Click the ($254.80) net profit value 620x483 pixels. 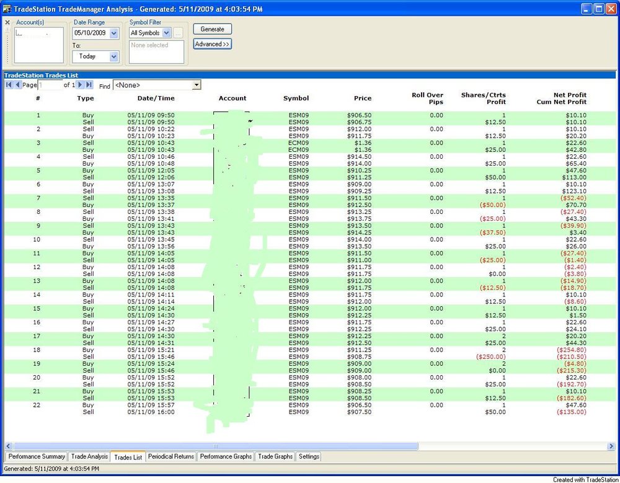coord(572,350)
